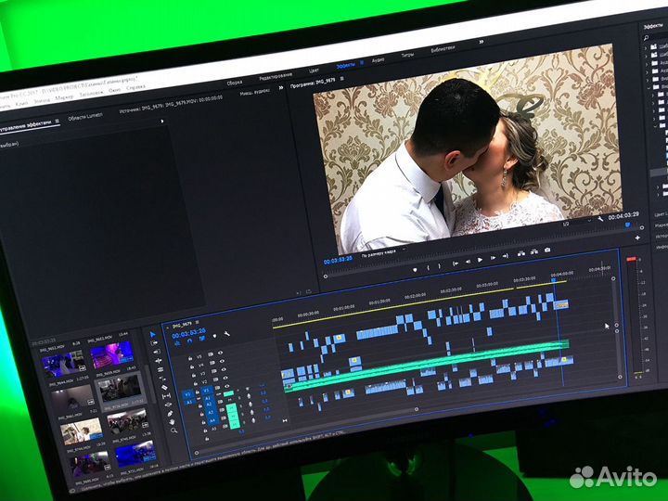Screen dimensions: 668x501
Task: Hide video track V2 with eye icon
Action: (x=225, y=379)
